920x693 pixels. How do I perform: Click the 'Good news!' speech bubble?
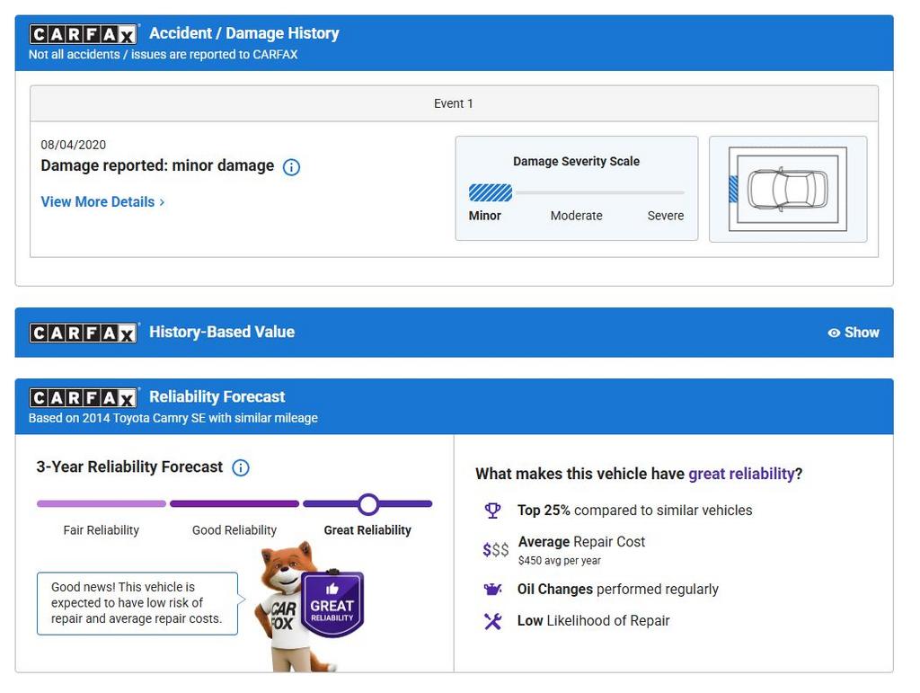(137, 603)
